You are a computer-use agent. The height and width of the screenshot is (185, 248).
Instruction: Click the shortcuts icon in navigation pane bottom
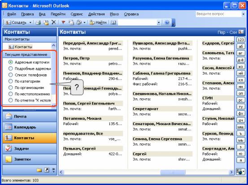pyautogui.click(x=47, y=170)
